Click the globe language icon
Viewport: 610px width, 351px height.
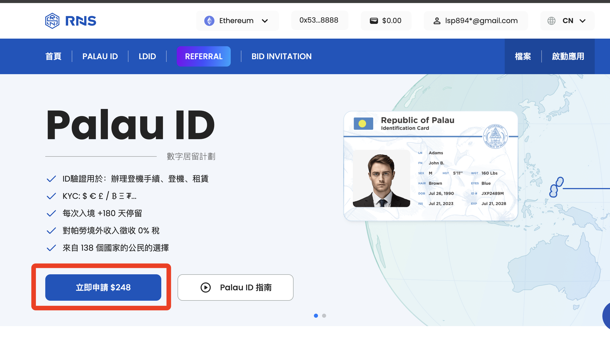(x=551, y=21)
